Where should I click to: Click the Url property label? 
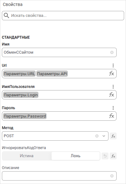[4, 65]
